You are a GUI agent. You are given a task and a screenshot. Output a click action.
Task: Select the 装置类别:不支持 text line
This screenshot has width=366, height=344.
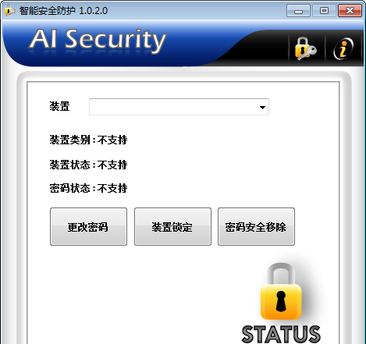pos(88,140)
